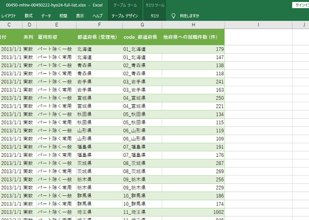
Task: Select the cell with value 119
Action: pos(193,131)
